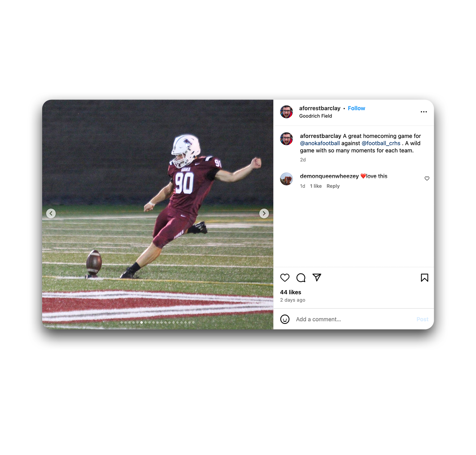Follow aforrestbarclay
The image size is (476, 455).
click(356, 108)
